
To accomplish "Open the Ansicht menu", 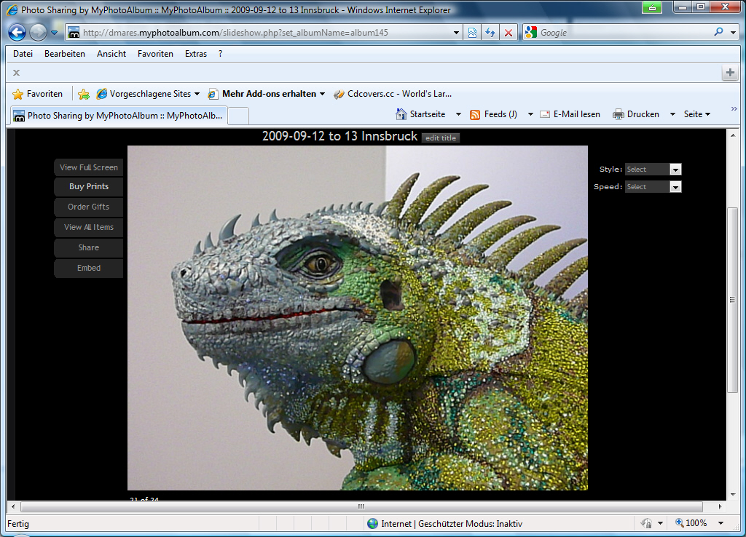I will tap(111, 54).
